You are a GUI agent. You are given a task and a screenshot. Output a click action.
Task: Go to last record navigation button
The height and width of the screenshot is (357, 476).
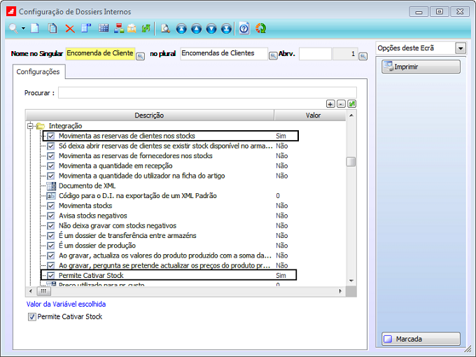226,29
